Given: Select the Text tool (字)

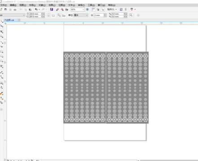Looking at the screenshot, I should click(x=2, y=66).
